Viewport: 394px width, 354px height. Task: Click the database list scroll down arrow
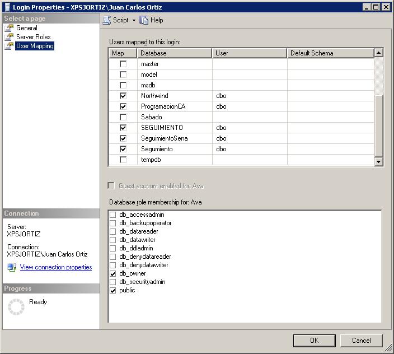pyautogui.click(x=378, y=161)
